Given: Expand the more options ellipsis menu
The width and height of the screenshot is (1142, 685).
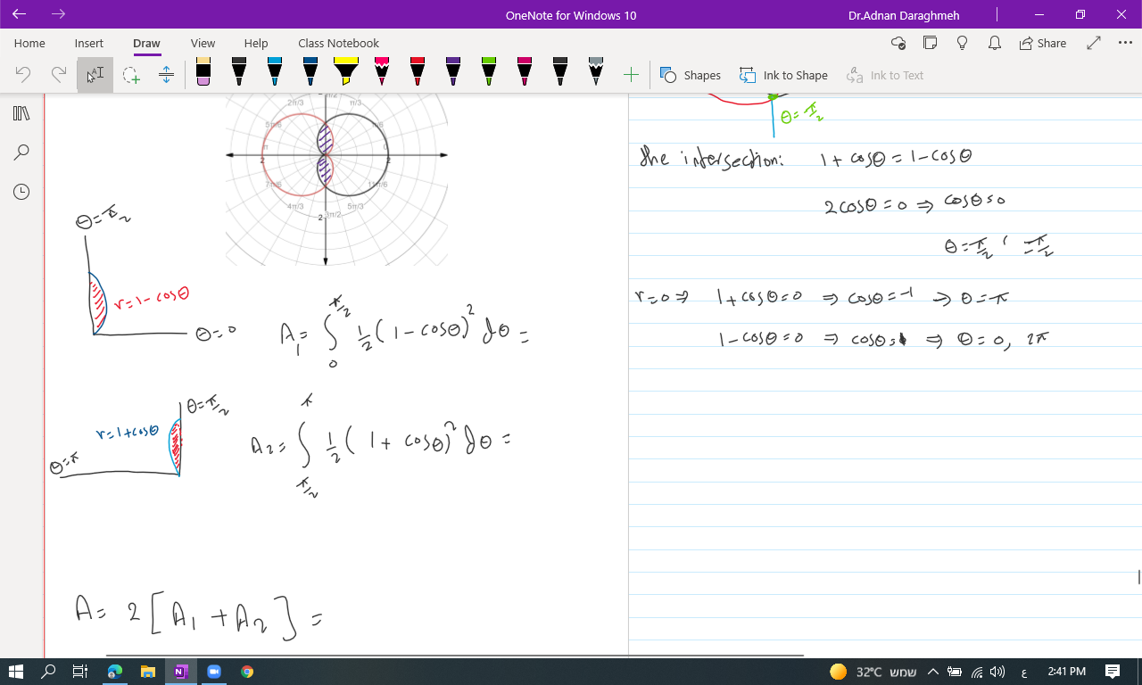Looking at the screenshot, I should click(x=1124, y=43).
